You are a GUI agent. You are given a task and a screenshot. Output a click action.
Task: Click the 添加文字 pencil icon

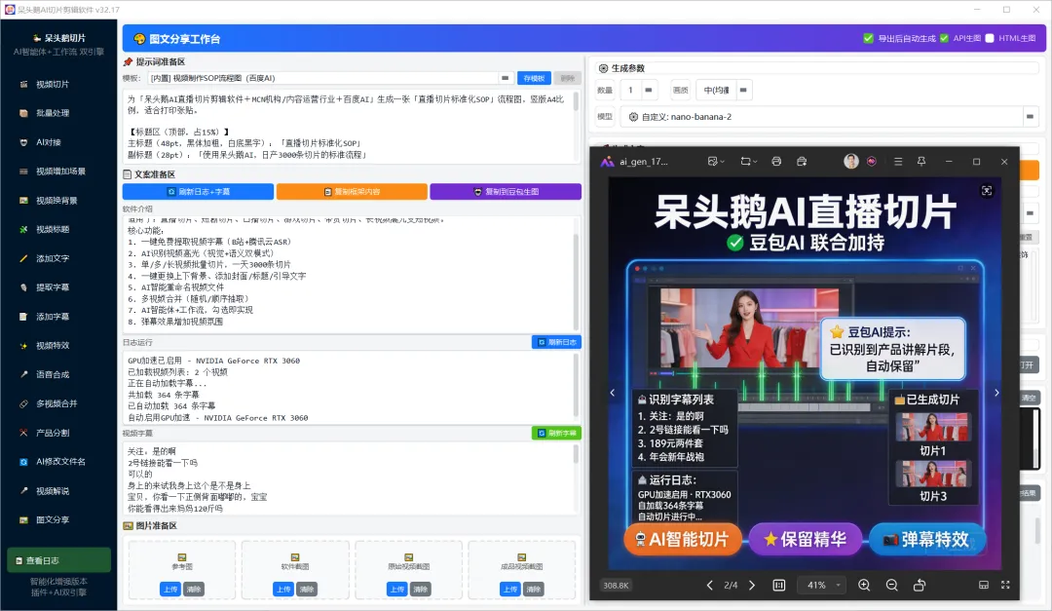pos(23,258)
